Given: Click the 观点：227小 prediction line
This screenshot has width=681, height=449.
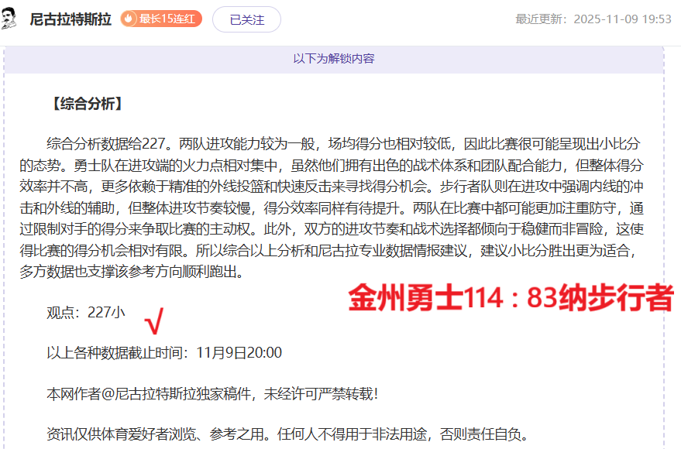Looking at the screenshot, I should [x=85, y=312].
